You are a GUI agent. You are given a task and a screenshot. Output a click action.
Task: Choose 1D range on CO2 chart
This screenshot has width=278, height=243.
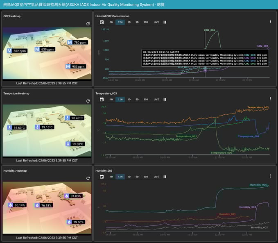[x=129, y=22]
